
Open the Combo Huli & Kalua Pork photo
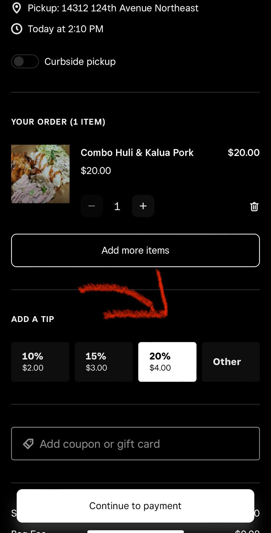click(40, 174)
